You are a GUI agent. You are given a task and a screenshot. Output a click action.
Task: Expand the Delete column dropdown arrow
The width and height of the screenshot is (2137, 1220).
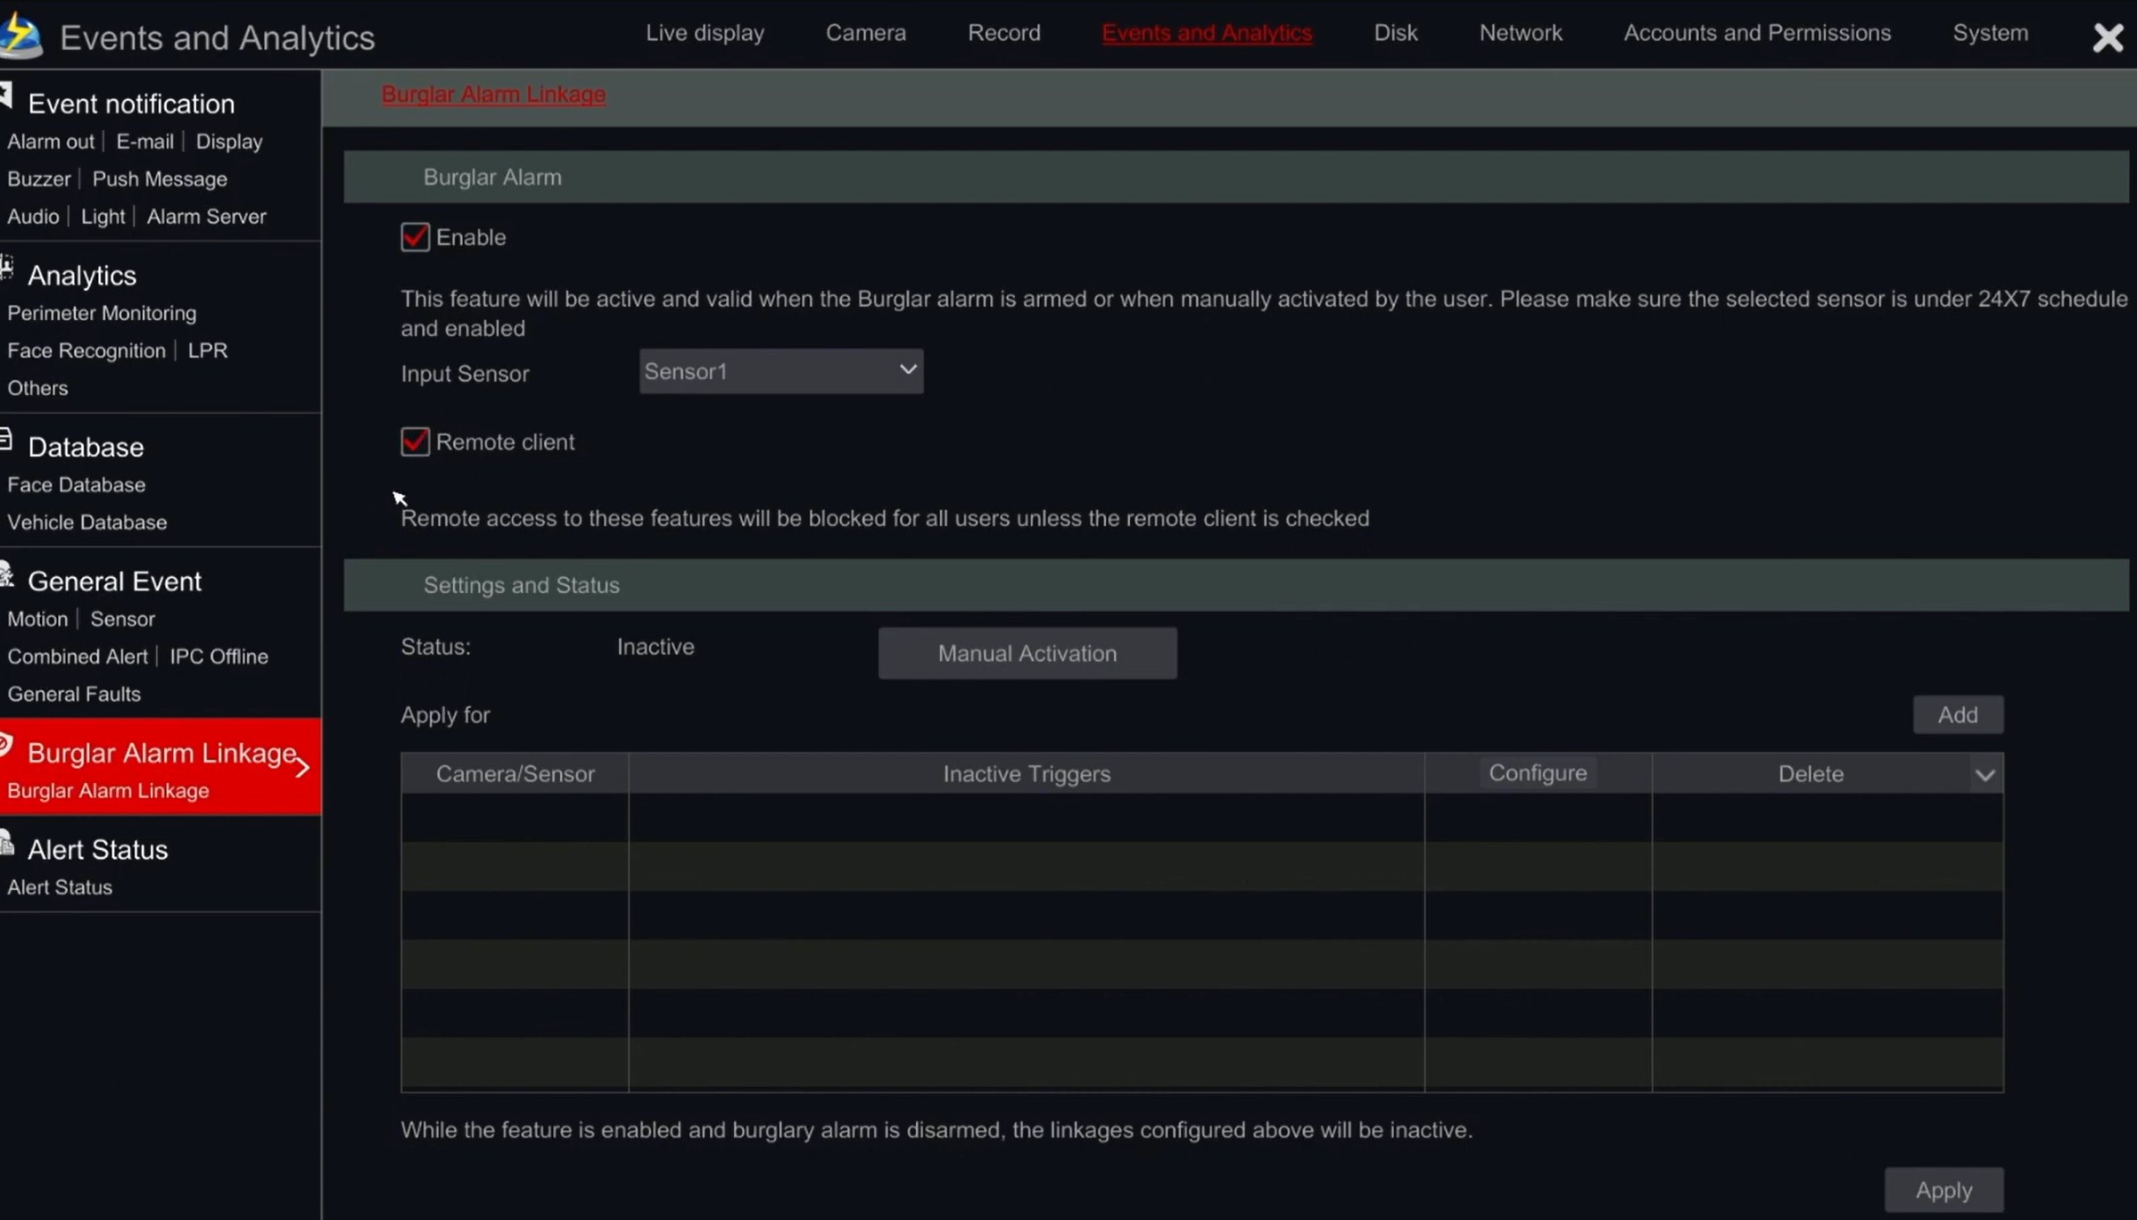1984,775
